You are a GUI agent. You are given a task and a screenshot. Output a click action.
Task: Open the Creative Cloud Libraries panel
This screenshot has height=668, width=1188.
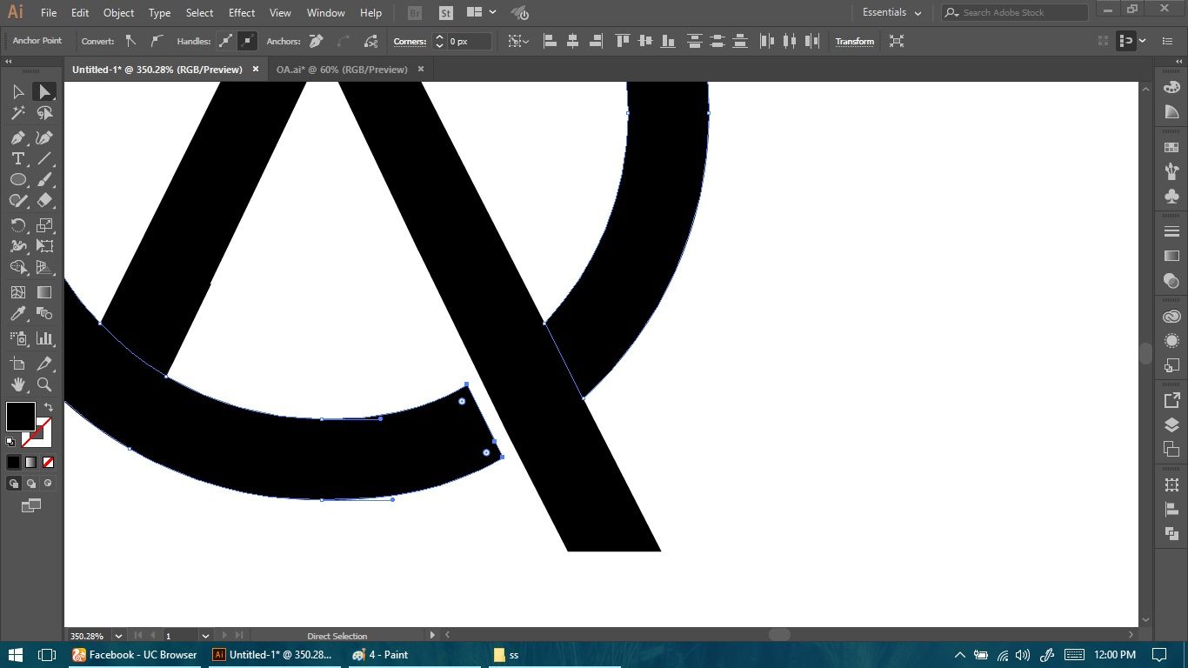point(1171,317)
